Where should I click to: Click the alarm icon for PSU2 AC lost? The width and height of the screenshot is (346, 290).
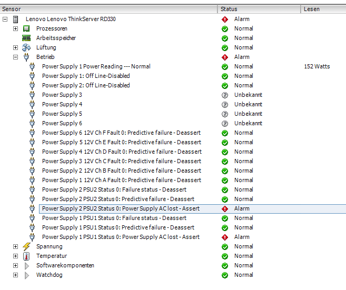pos(225,209)
